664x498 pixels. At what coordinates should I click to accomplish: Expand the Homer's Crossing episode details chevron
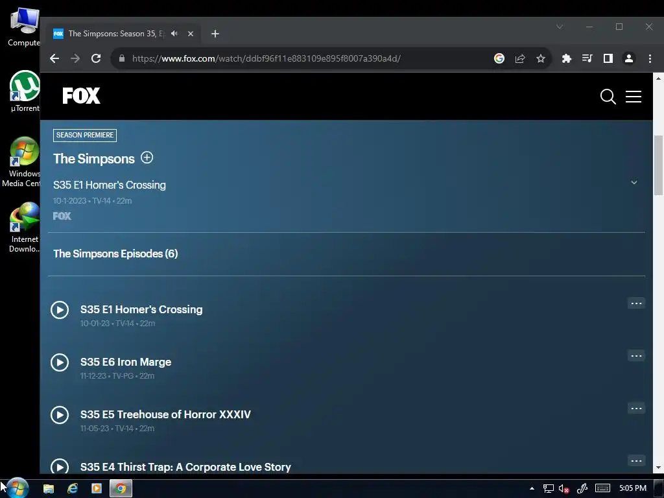(x=634, y=182)
